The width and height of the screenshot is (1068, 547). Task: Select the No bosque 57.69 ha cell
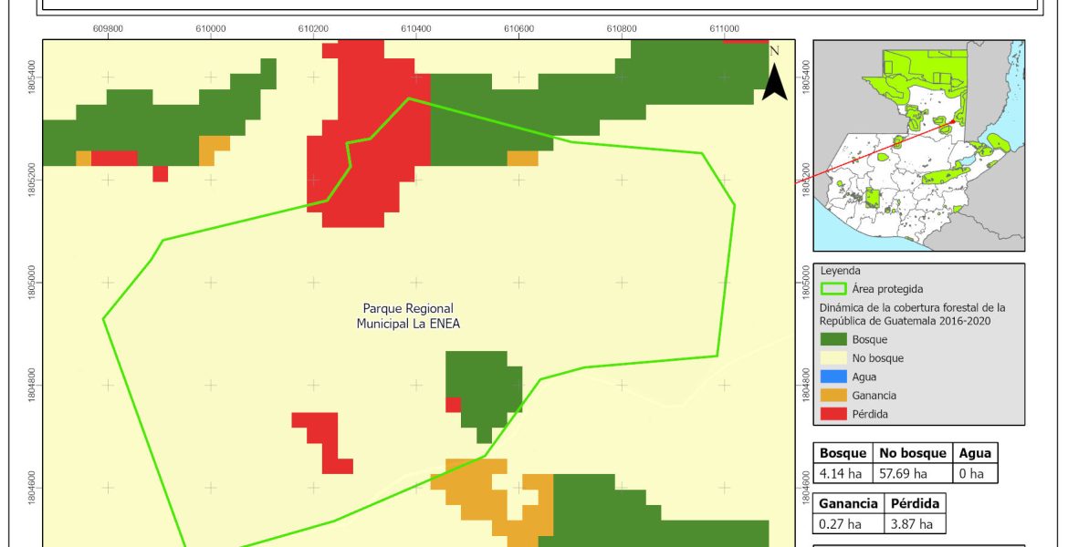pos(909,473)
